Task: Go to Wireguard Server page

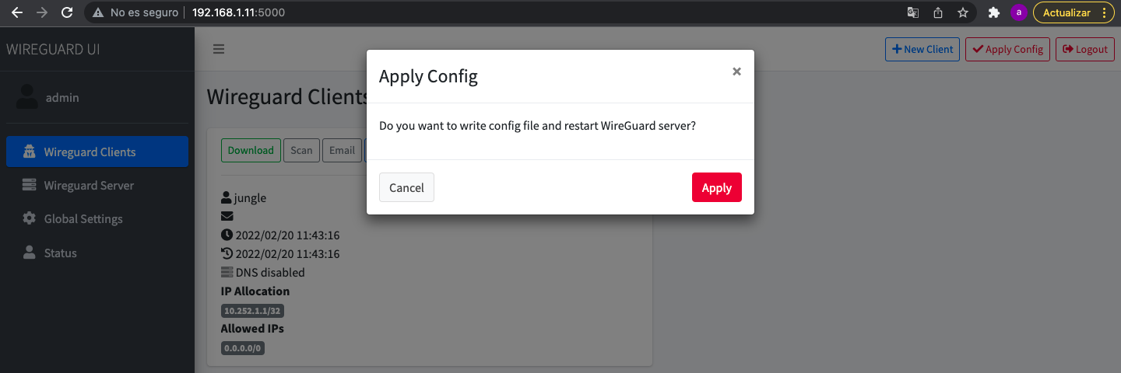Action: pyautogui.click(x=89, y=186)
